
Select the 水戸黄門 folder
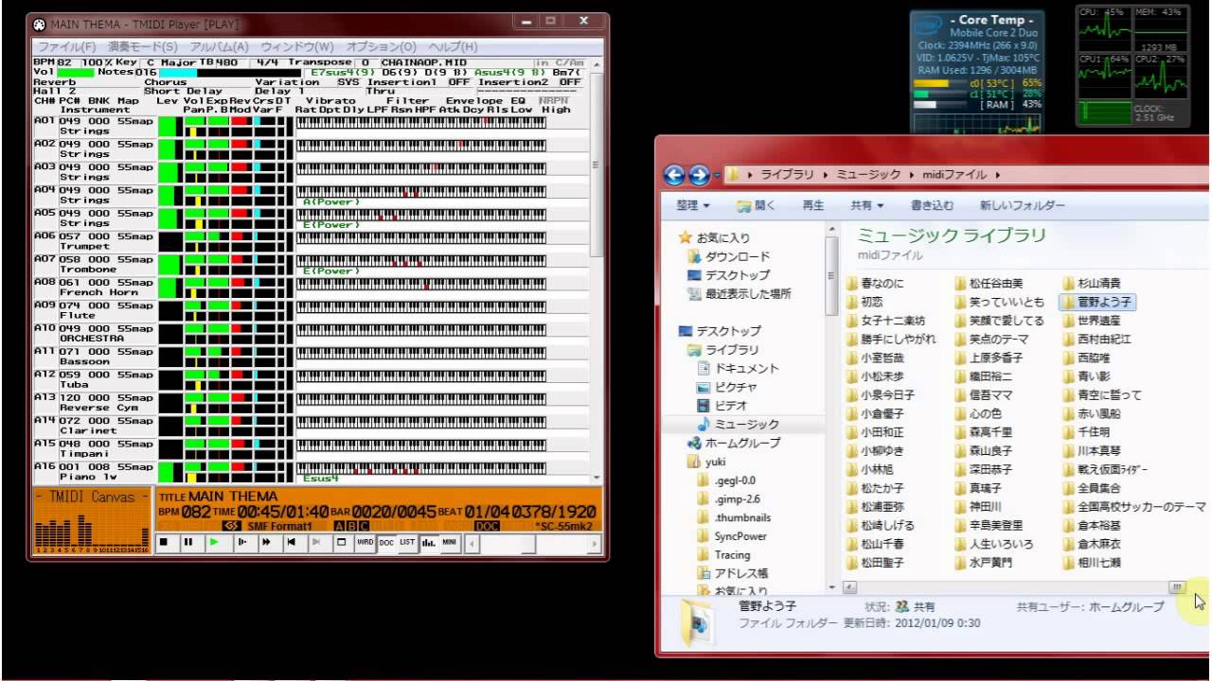click(x=983, y=563)
